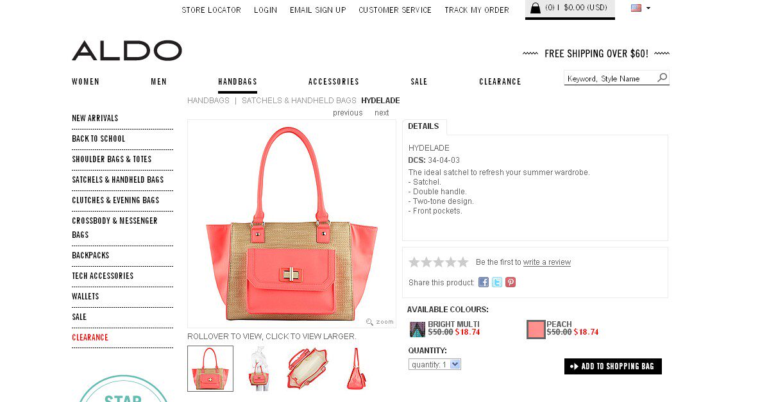Open the quantity dropdown
The height and width of the screenshot is (402, 760).
click(435, 364)
